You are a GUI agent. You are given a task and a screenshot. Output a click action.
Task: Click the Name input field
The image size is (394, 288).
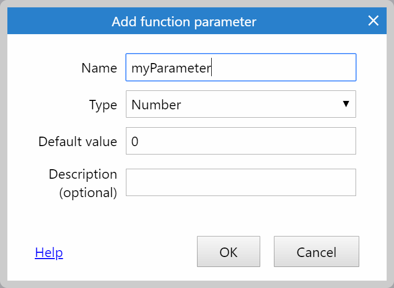pos(241,67)
